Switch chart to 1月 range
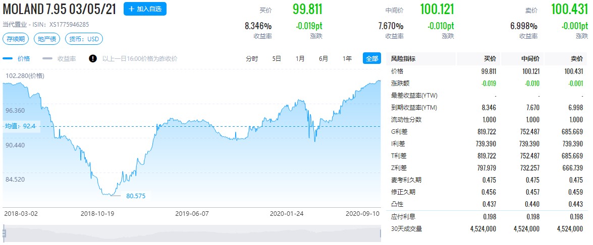593x245 pixels. (x=300, y=58)
